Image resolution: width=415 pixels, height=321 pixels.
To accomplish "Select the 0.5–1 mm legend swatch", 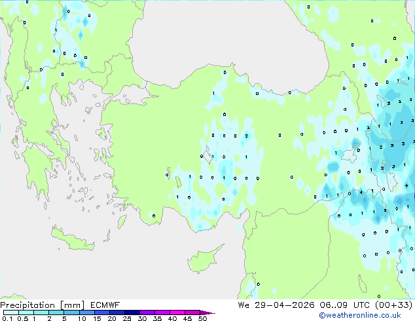I will click(26, 312).
